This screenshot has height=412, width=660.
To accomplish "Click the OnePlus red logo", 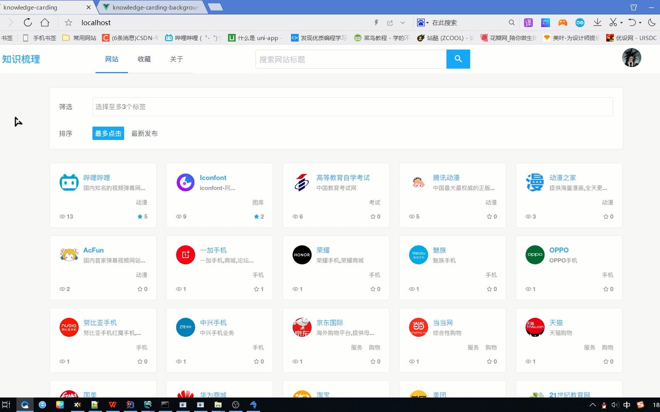I will click(x=186, y=255).
